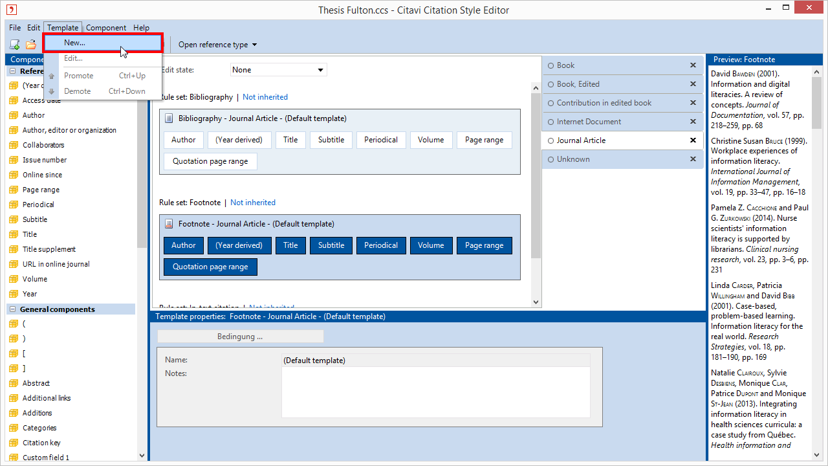The width and height of the screenshot is (828, 466).
Task: Open the Edit state dropdown
Action: click(x=279, y=70)
